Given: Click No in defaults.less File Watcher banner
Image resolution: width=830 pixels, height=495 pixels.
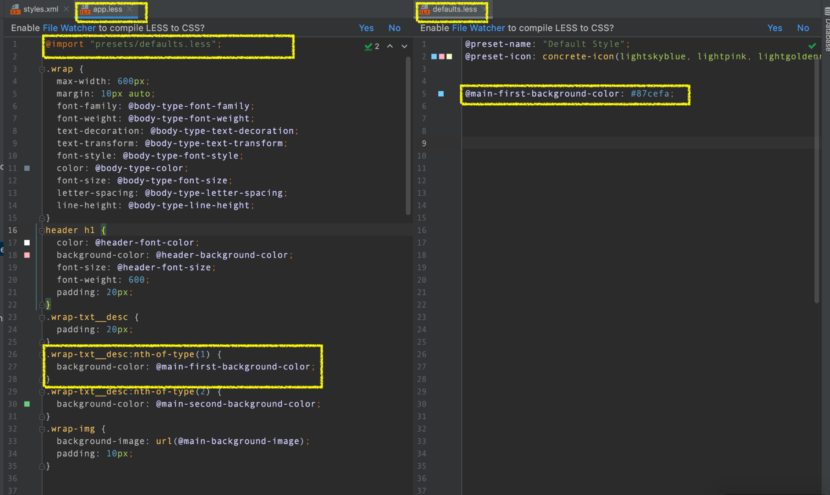Looking at the screenshot, I should coord(803,28).
